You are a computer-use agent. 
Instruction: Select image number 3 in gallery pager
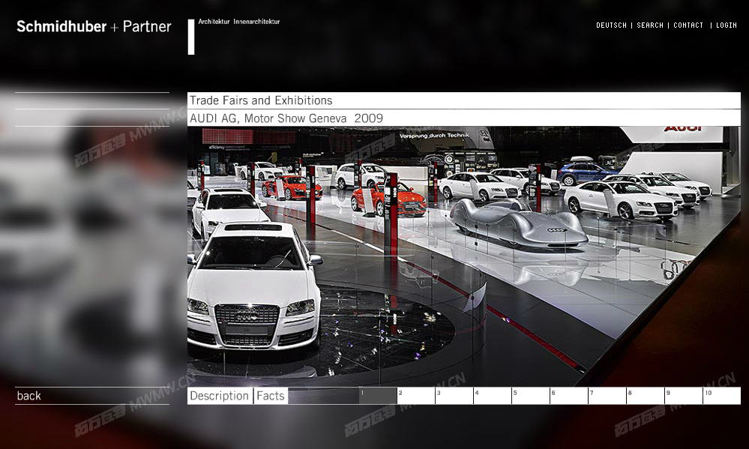[x=455, y=396]
